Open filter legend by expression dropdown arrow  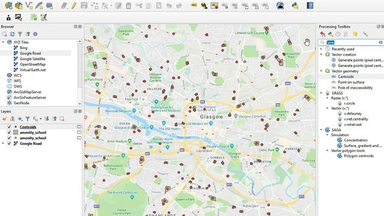(x=41, y=119)
